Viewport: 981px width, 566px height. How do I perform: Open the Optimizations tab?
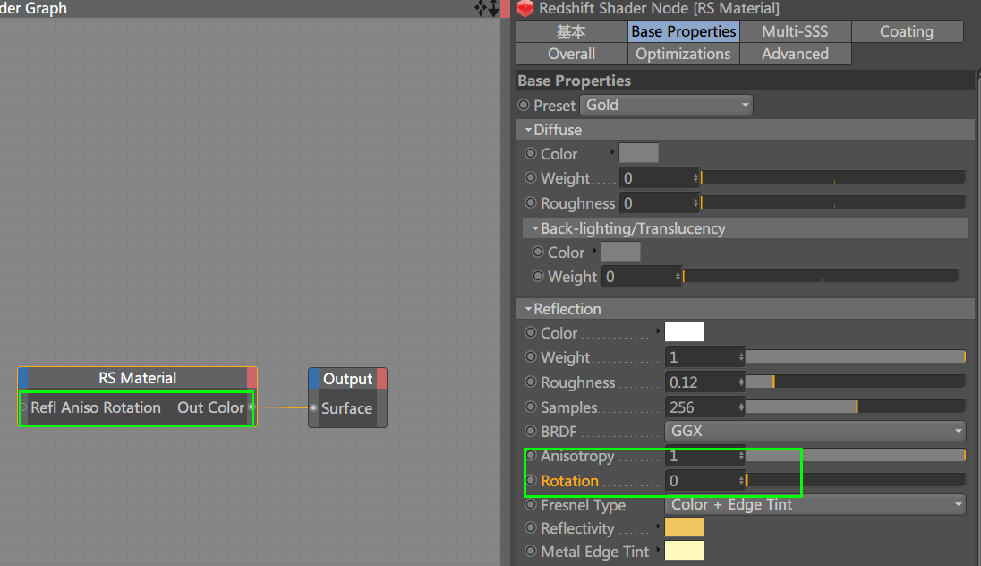pyautogui.click(x=683, y=53)
